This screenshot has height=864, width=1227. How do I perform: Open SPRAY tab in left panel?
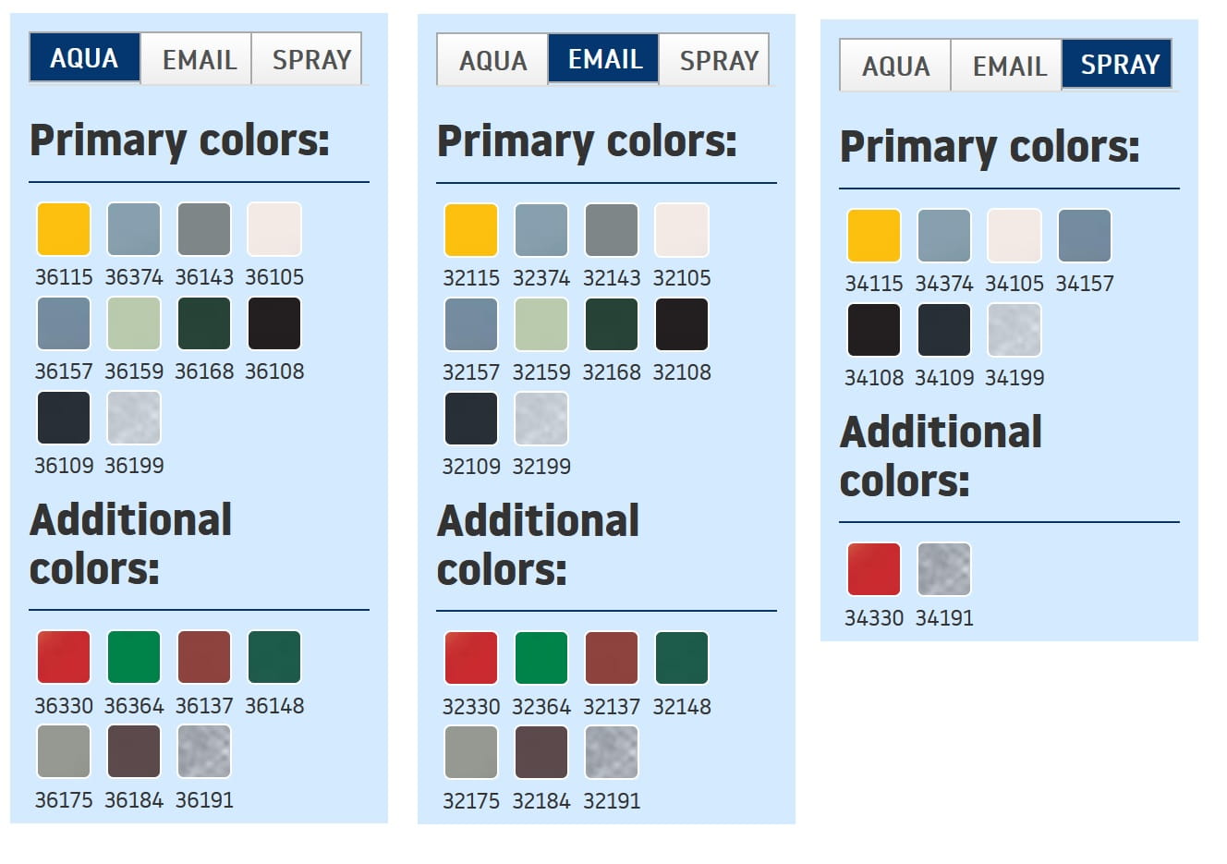pyautogui.click(x=310, y=59)
